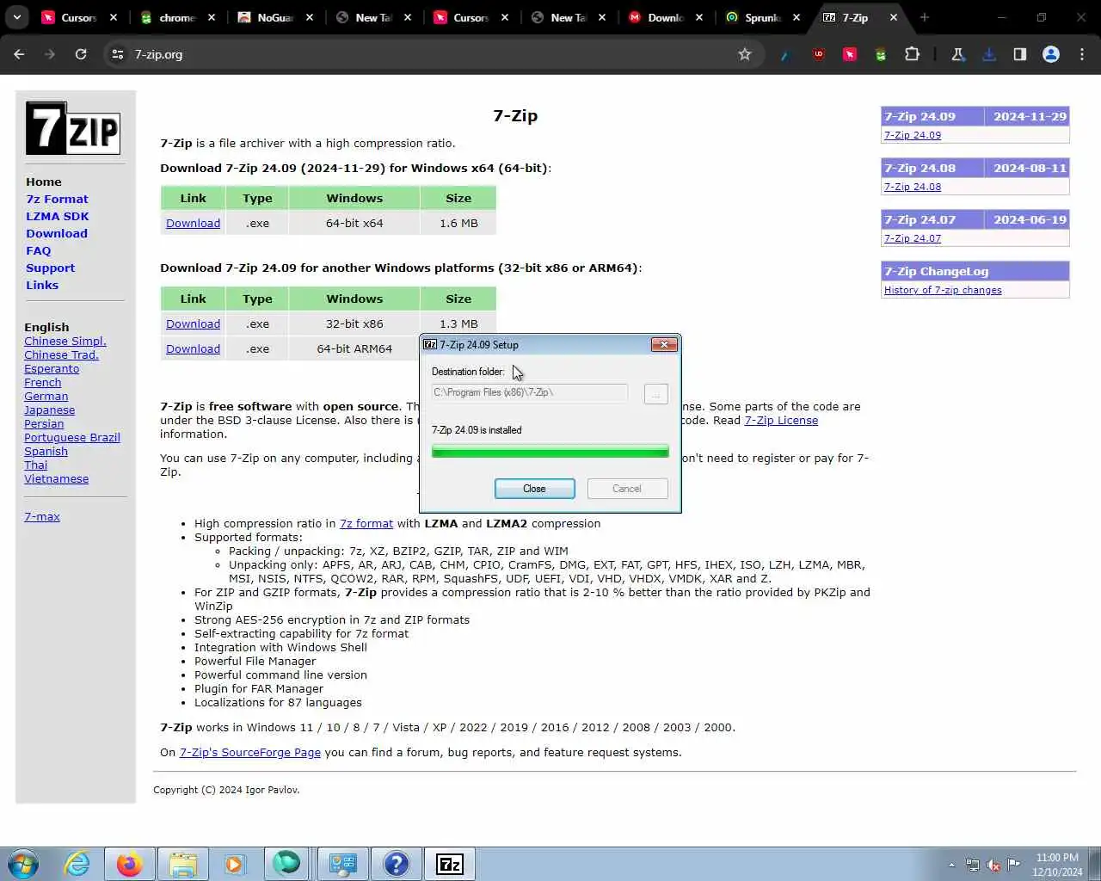Show hidden system tray icons
This screenshot has height=881, width=1101.
pos(951,865)
